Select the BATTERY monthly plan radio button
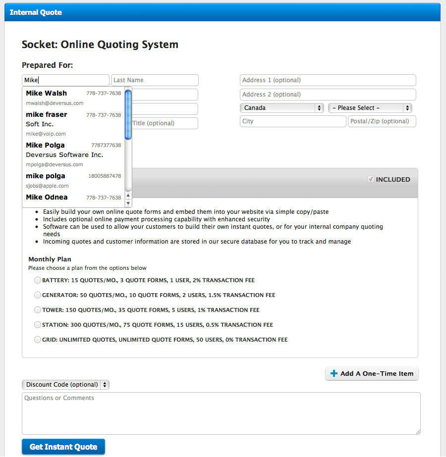This screenshot has height=457, width=446. point(38,280)
